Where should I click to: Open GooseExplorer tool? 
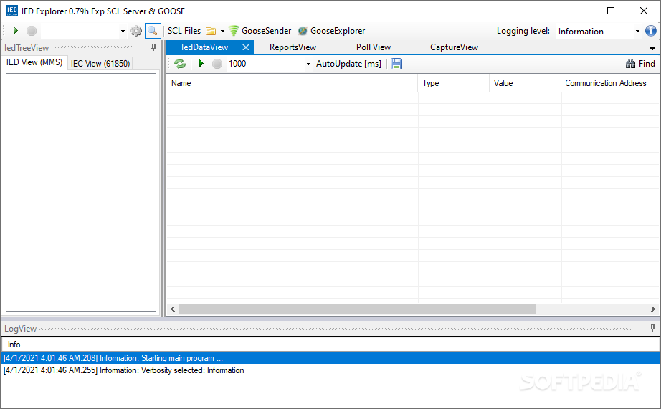(331, 31)
